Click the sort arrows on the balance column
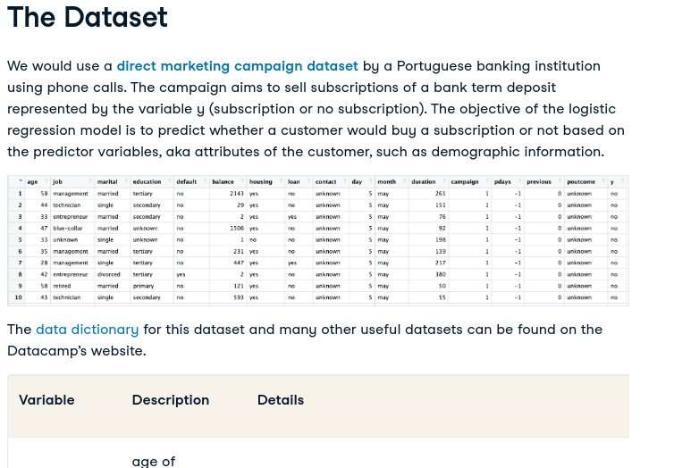The image size is (674, 468). pos(242,180)
